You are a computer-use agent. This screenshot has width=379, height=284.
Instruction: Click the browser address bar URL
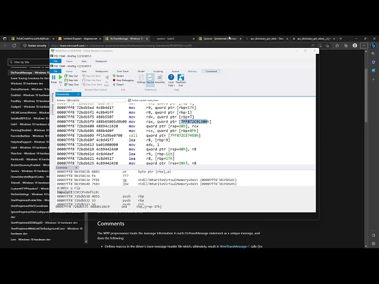point(121,46)
